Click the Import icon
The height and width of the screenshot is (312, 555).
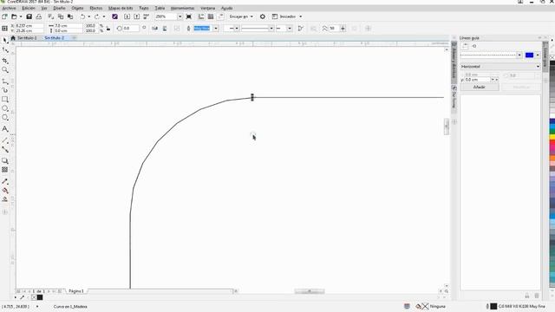pos(127,16)
